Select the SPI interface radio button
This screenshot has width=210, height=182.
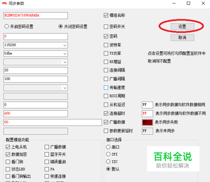(x=108, y=154)
